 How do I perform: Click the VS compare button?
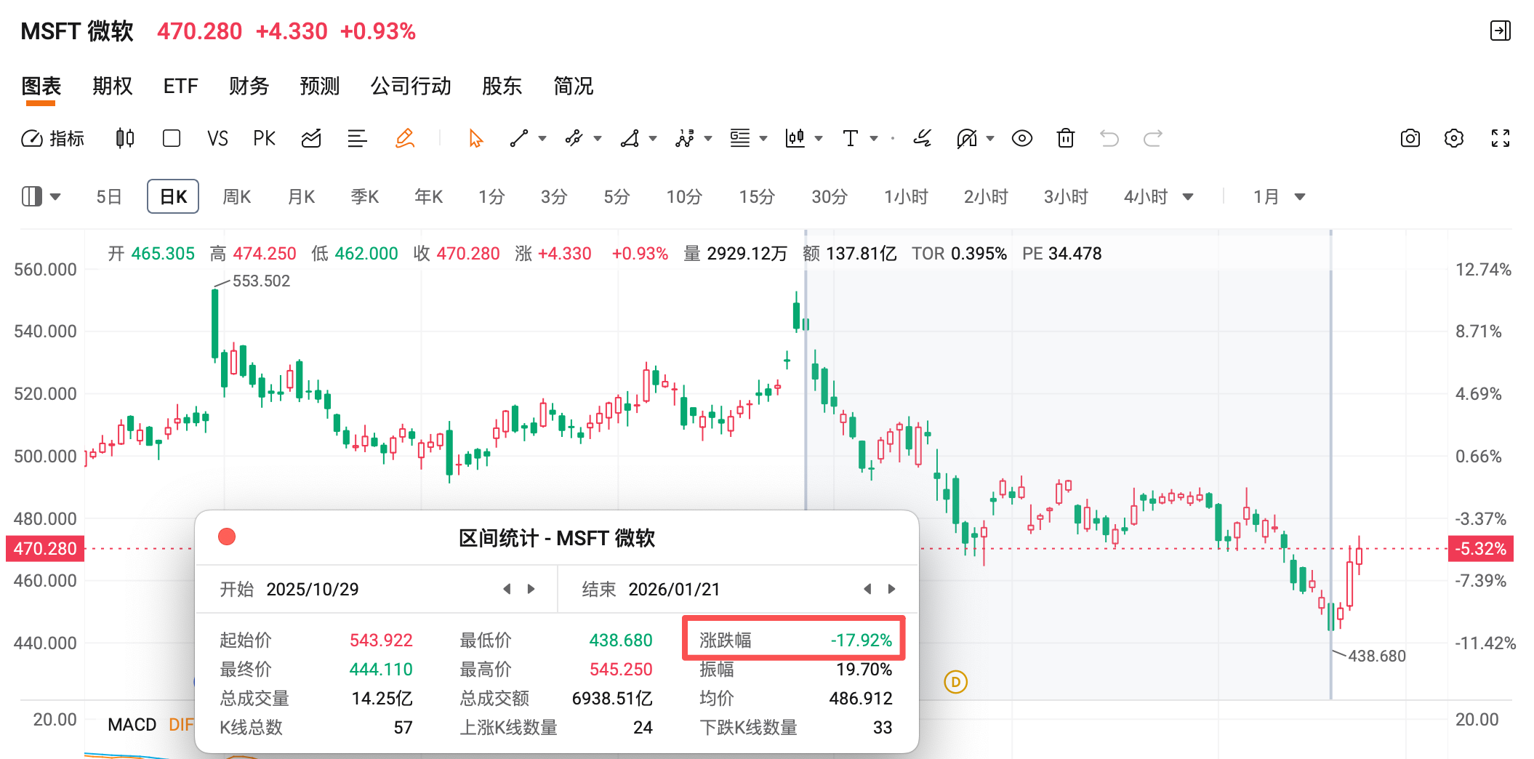[217, 138]
